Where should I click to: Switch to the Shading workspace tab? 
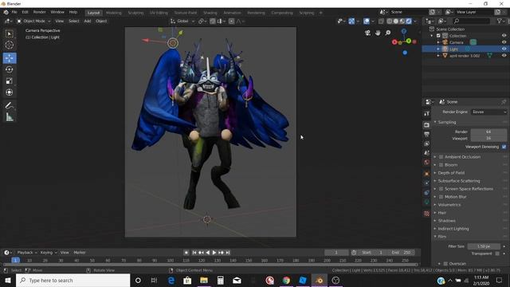tap(210, 13)
